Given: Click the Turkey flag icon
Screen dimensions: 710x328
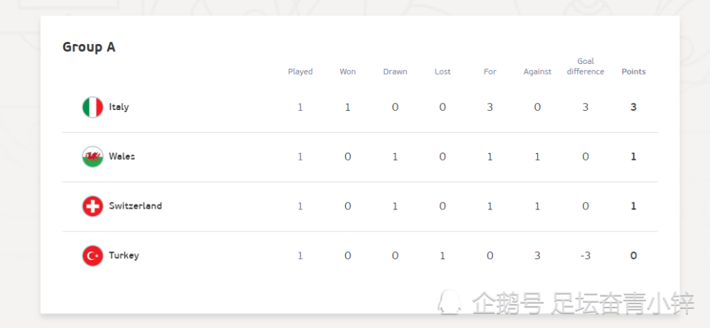Looking at the screenshot, I should click(x=92, y=256).
